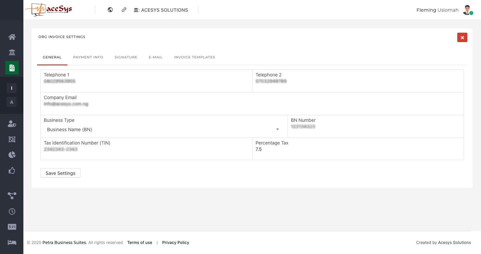Expand the Business Type dropdown
481x254 pixels.
click(163, 130)
